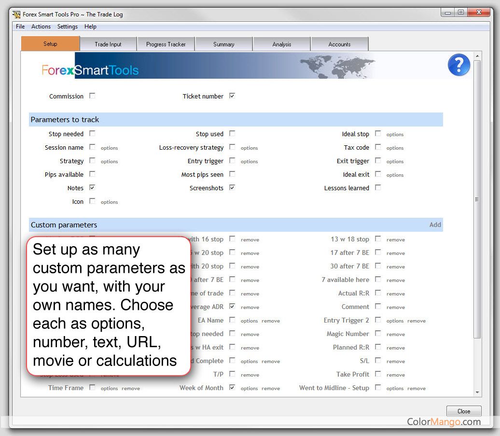Go to the Summary tab

(x=224, y=44)
